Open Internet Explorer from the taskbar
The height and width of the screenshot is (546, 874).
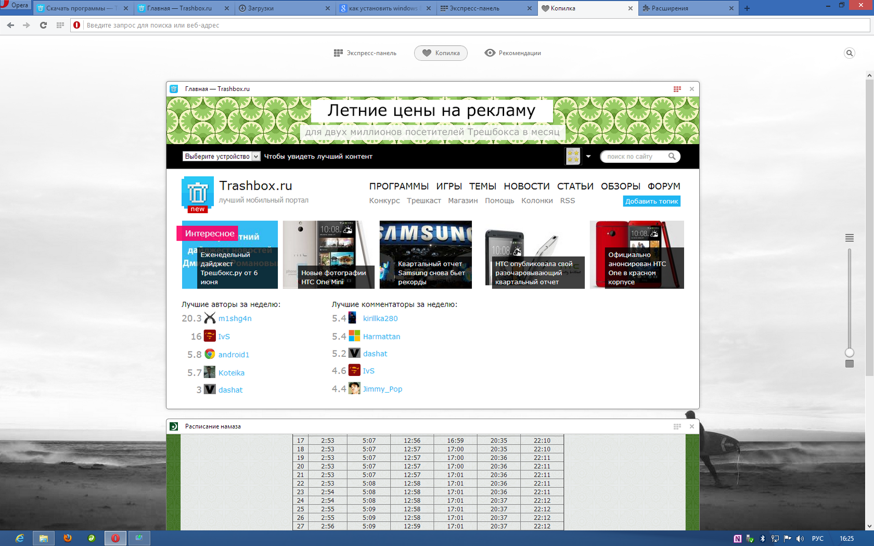point(19,538)
